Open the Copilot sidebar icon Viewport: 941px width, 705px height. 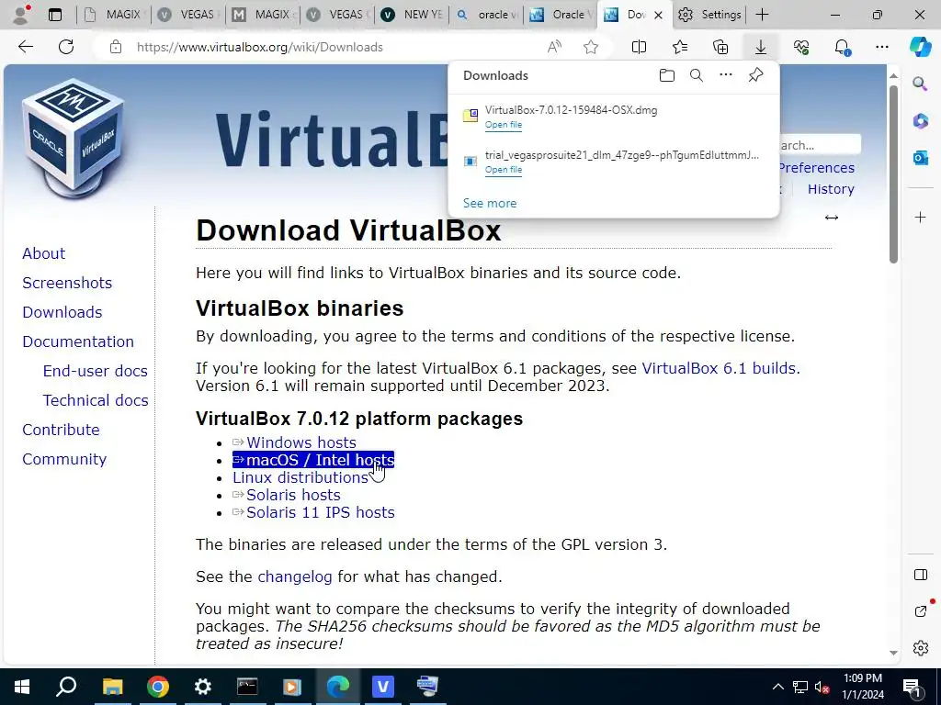tap(920, 47)
